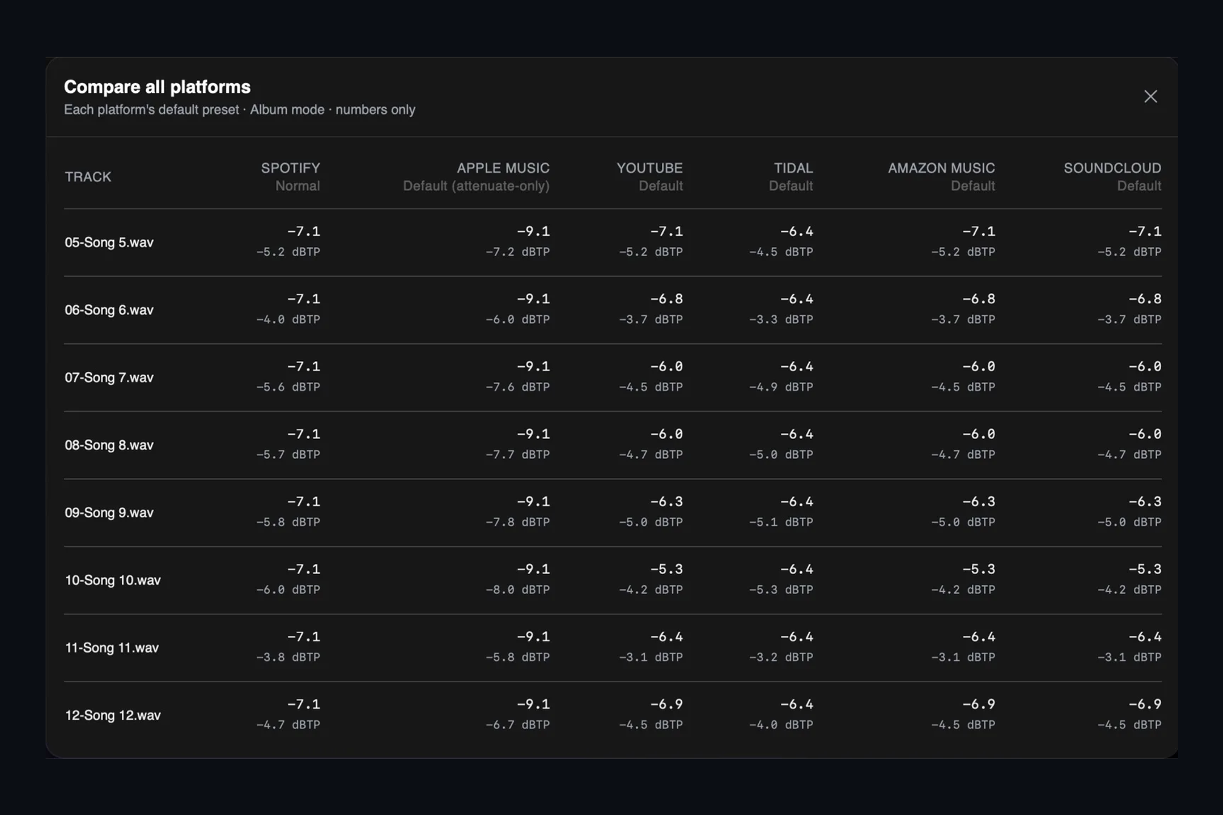
Task: Select the 07-Song 7.wav track name
Action: coord(109,378)
